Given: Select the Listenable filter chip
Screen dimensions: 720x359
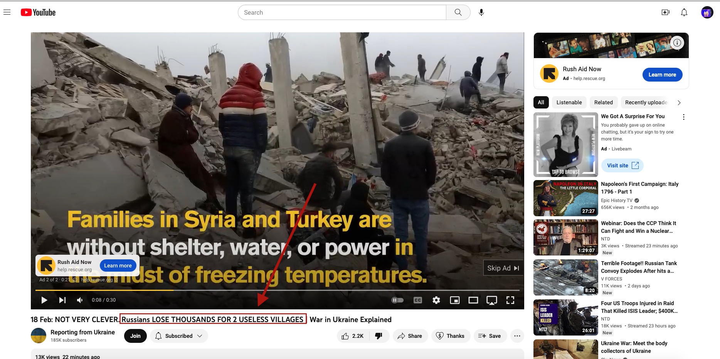Looking at the screenshot, I should 569,102.
